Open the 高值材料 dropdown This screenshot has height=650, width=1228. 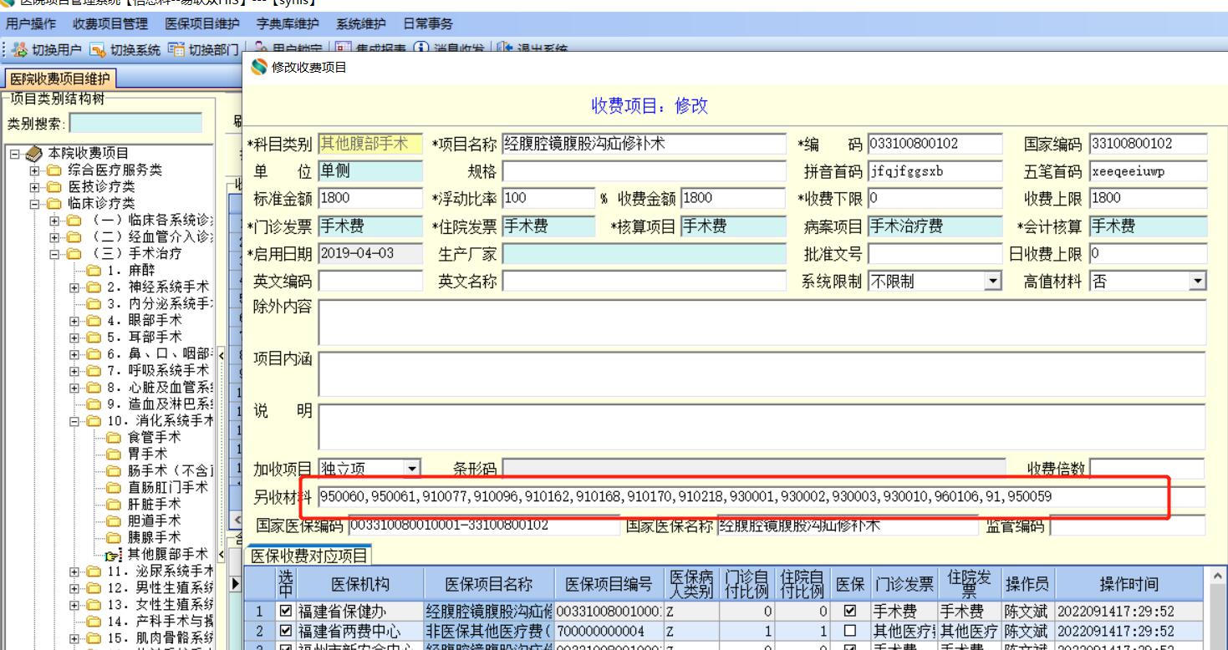coord(1200,282)
